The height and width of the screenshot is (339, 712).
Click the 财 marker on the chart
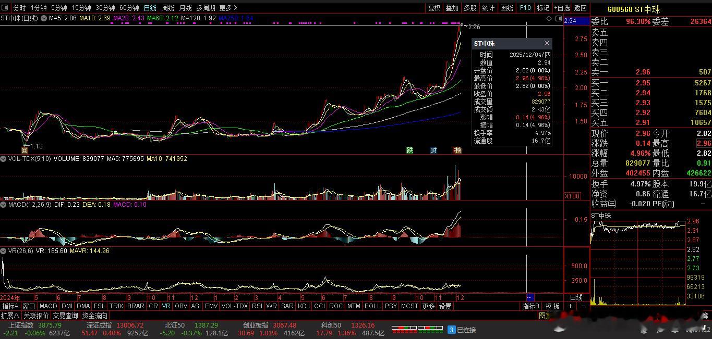(433, 150)
